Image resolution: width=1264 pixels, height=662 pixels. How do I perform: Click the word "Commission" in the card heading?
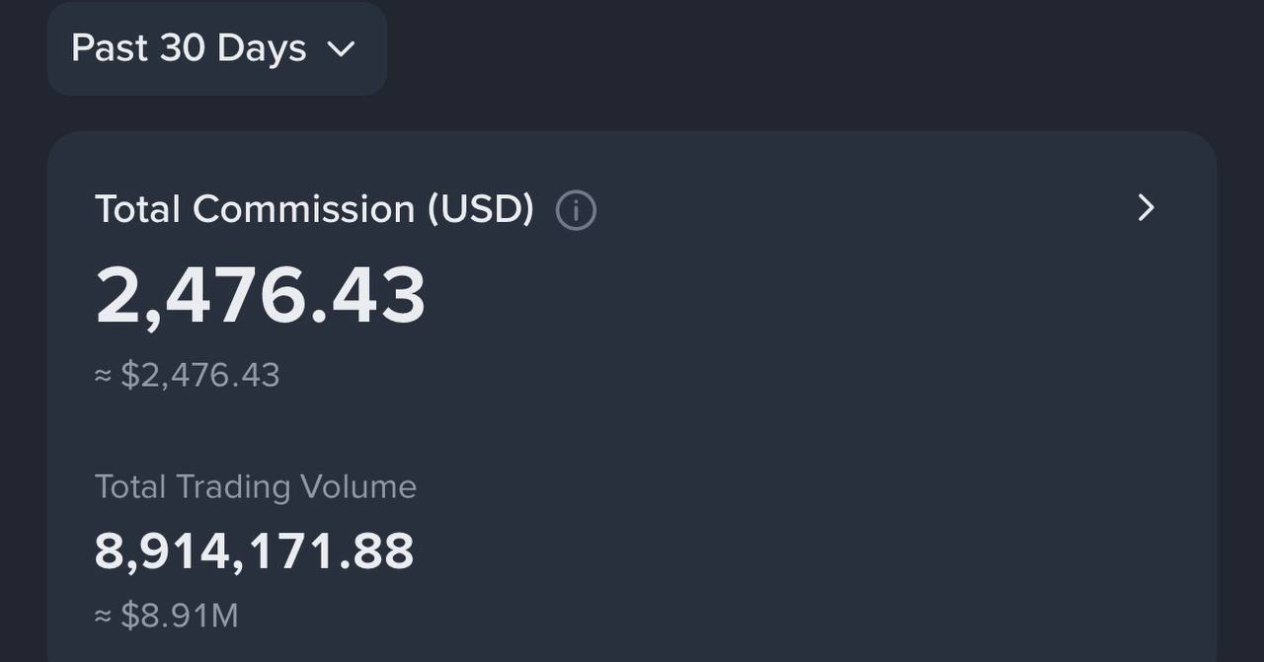tap(304, 209)
